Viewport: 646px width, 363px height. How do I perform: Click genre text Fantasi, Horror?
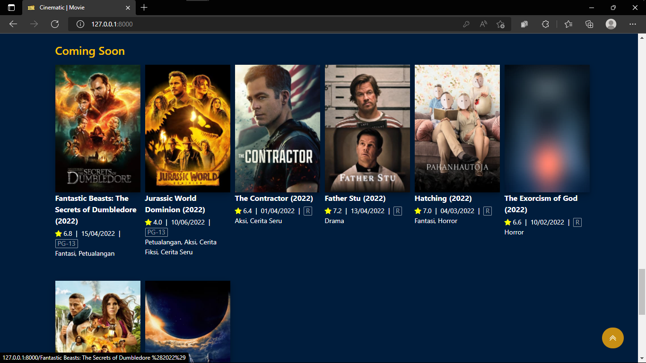click(436, 221)
